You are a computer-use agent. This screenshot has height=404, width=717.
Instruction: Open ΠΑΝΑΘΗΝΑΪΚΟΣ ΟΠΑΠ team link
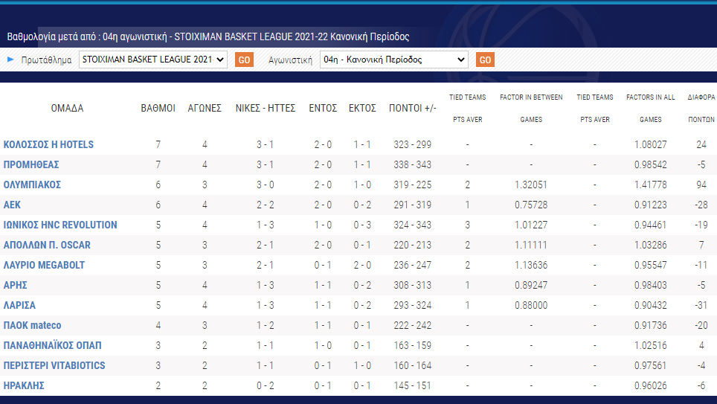coord(53,346)
